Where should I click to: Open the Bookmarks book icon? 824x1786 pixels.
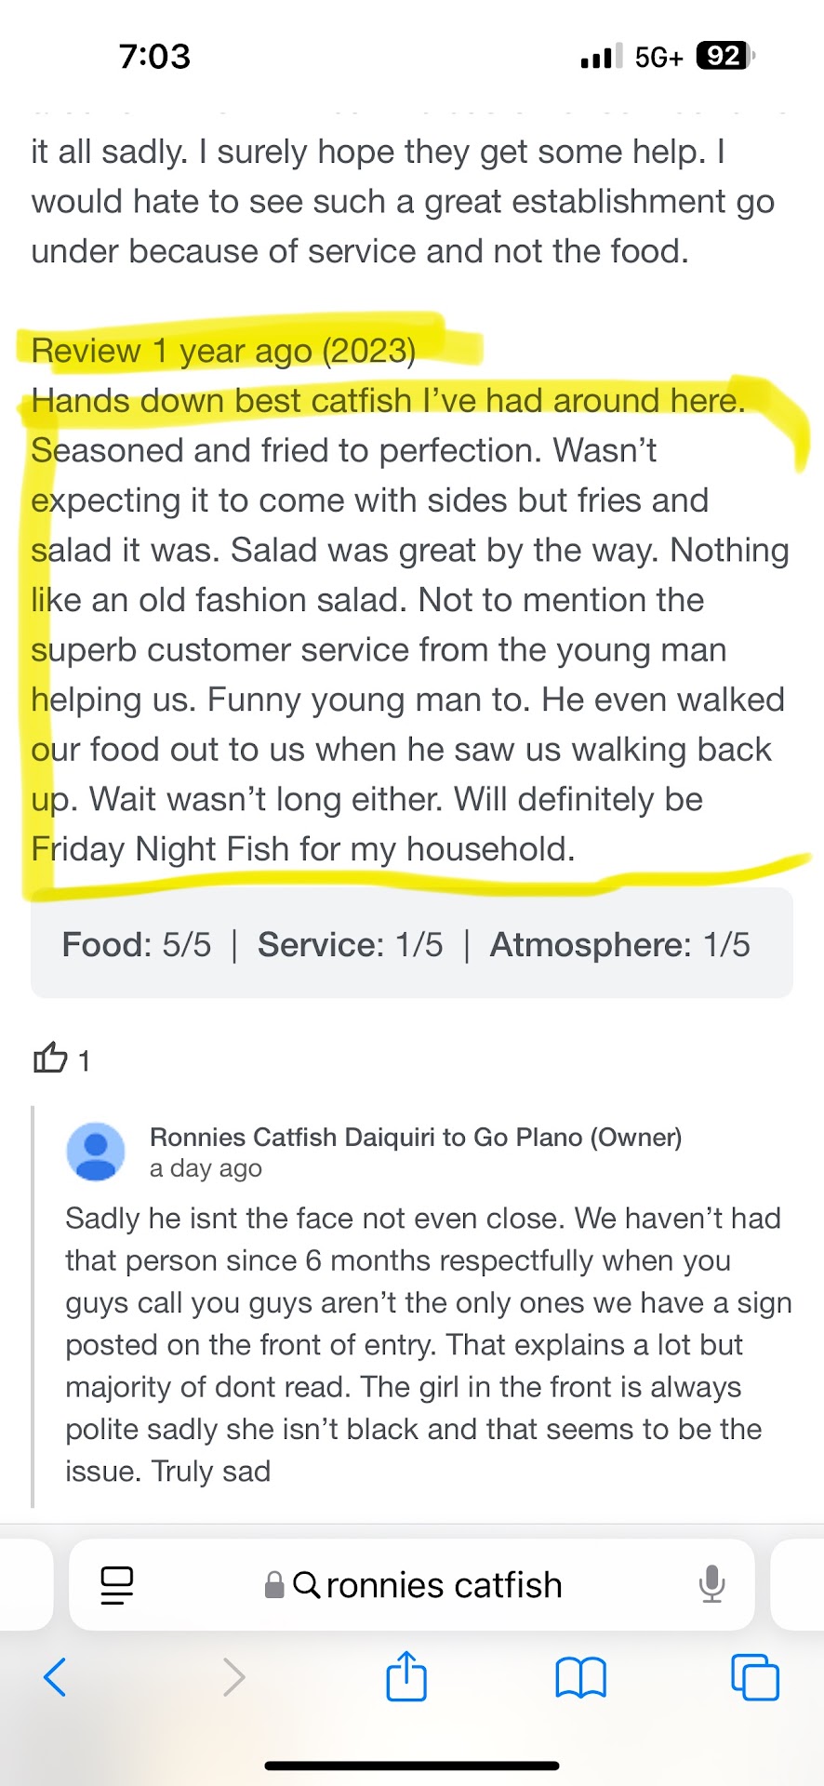point(580,1677)
